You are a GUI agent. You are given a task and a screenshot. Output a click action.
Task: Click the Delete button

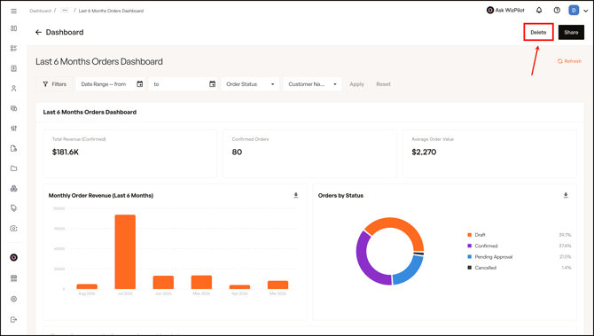coord(538,32)
